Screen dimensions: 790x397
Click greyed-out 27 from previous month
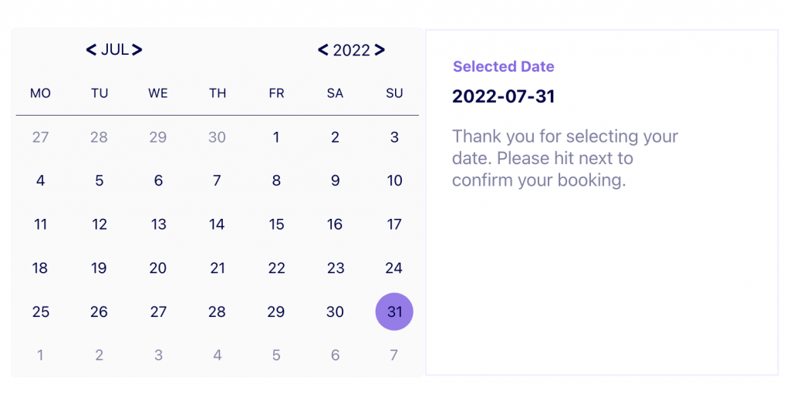coord(40,137)
